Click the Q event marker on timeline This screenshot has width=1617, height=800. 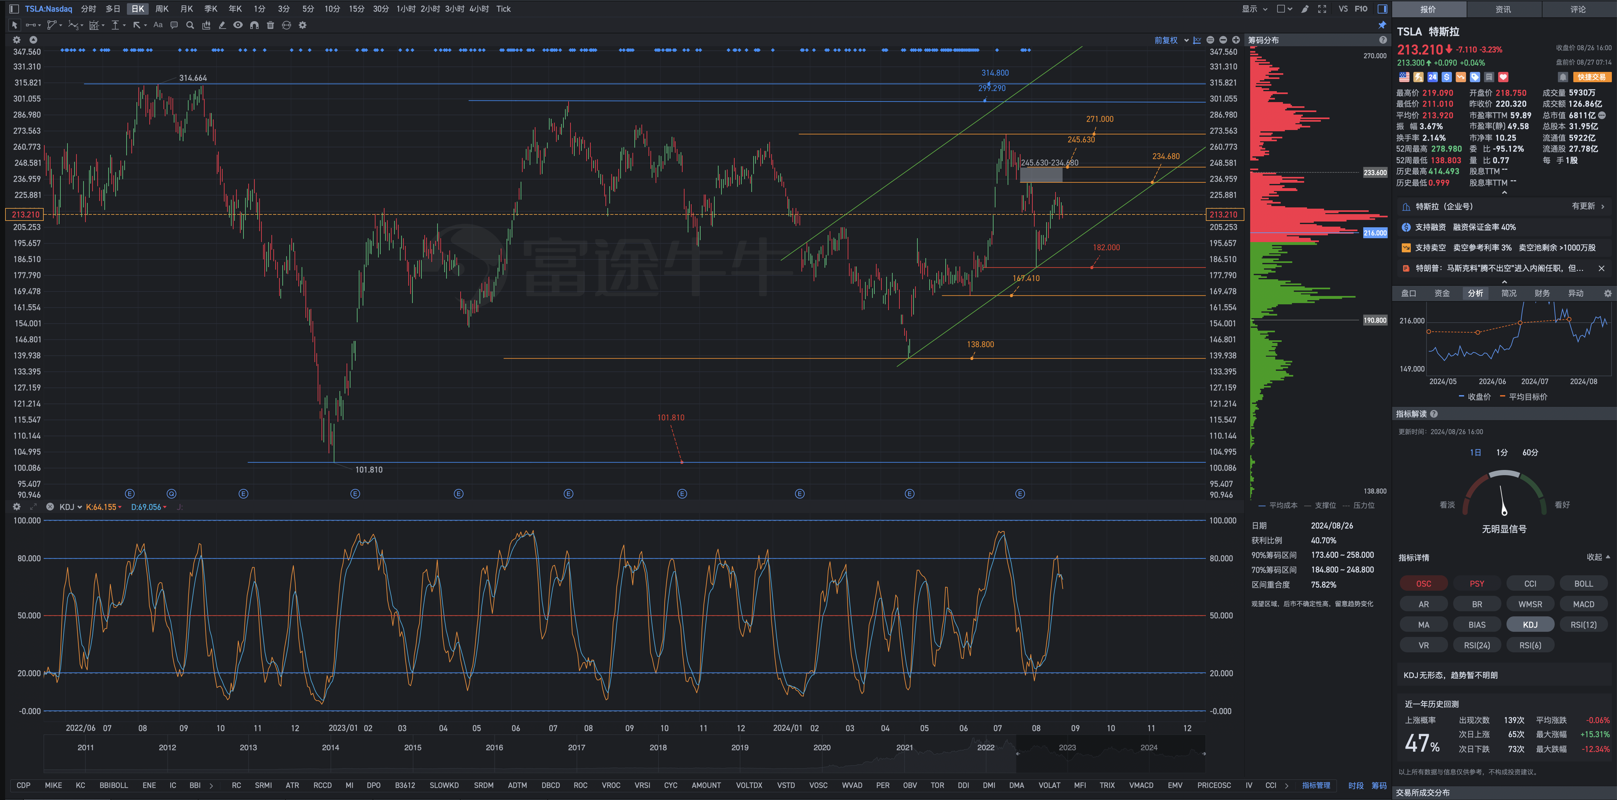(171, 494)
